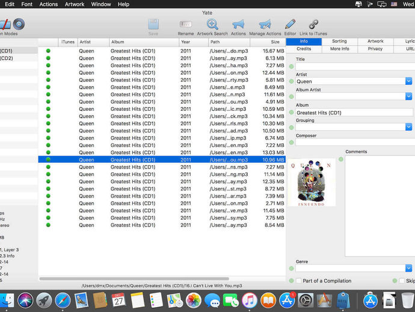Viewport: 415px width, 312px height.
Task: Sort by Year column header
Action: tap(194, 42)
